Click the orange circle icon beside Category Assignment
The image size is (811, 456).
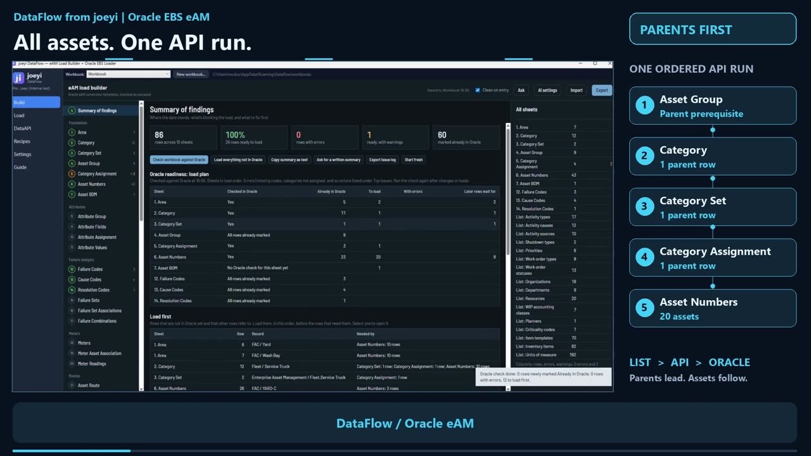pos(72,174)
